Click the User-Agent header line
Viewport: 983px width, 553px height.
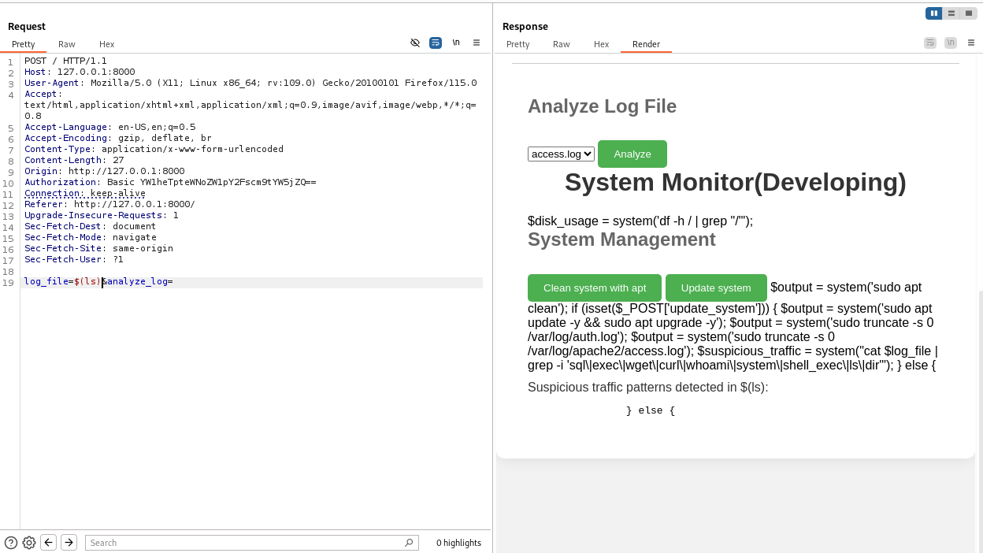click(x=250, y=83)
